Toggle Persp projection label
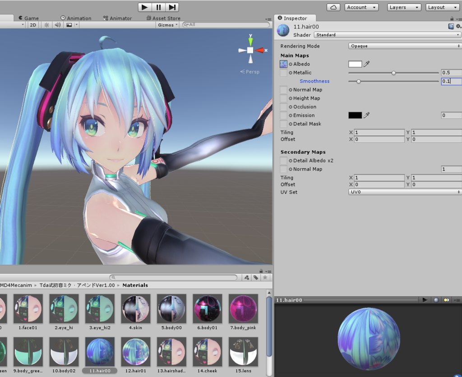This screenshot has height=377, width=462. click(x=250, y=72)
